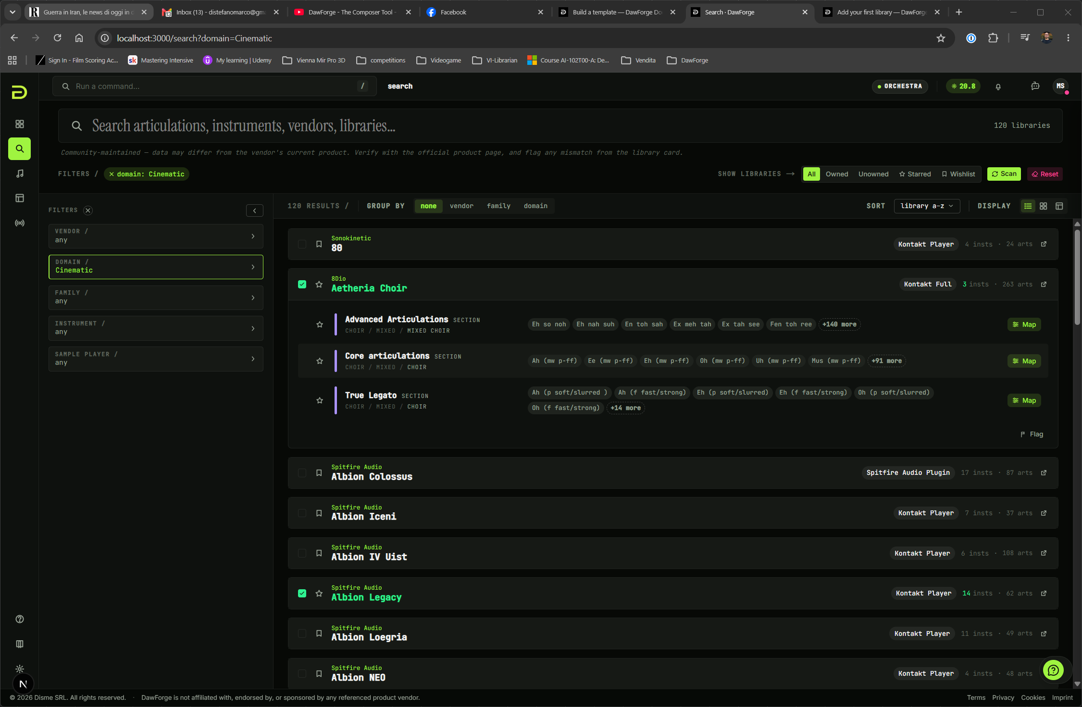Open the sort library a-z dropdown
The height and width of the screenshot is (707, 1082).
tap(927, 206)
